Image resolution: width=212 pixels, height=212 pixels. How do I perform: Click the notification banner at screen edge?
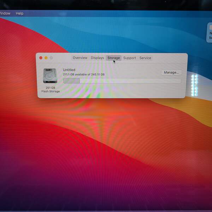210,33
